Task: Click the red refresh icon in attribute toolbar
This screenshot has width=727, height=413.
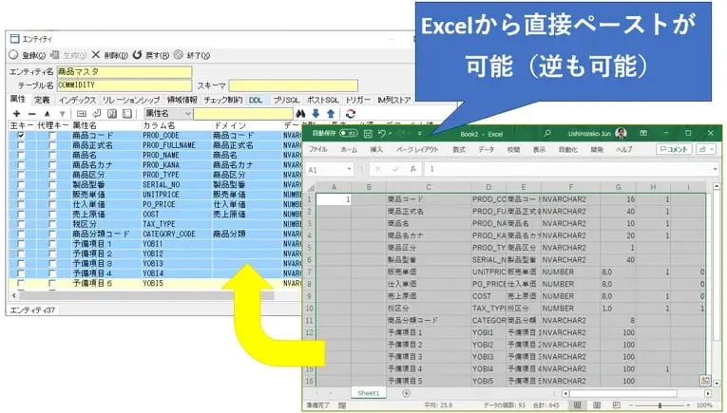Action: coord(351,113)
